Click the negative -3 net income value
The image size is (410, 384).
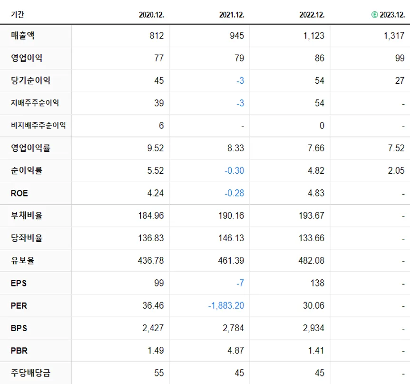(240, 81)
